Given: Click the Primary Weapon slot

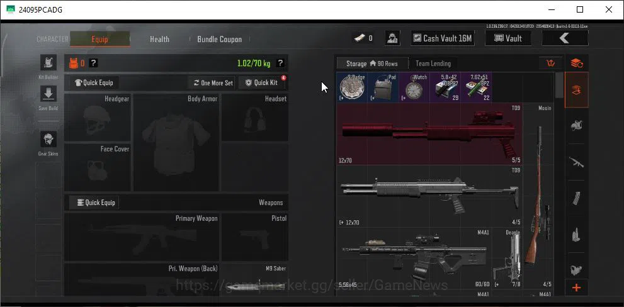Looking at the screenshot, I should coord(142,237).
